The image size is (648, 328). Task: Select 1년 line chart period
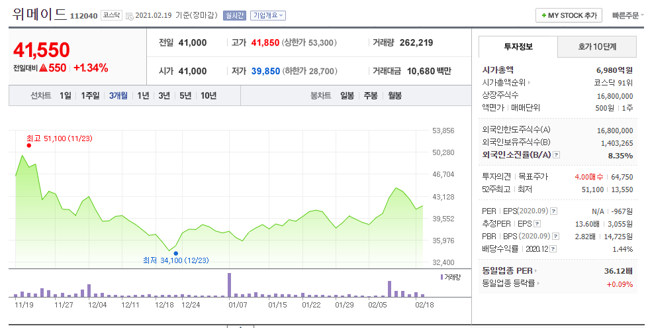point(143,95)
